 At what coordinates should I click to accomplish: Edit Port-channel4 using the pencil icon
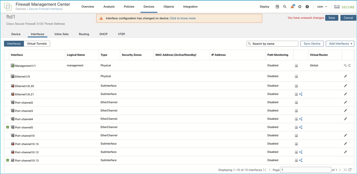(x=346, y=119)
